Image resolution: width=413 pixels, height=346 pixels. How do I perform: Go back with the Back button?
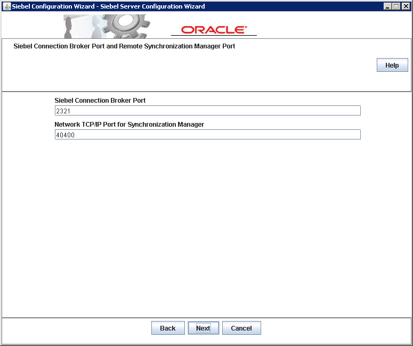click(168, 328)
